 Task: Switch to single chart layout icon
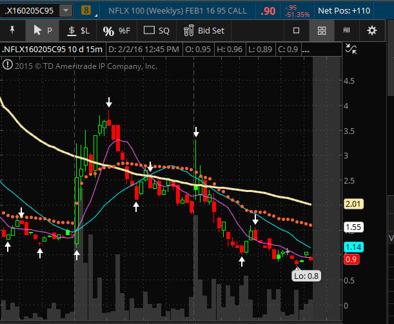point(297,30)
